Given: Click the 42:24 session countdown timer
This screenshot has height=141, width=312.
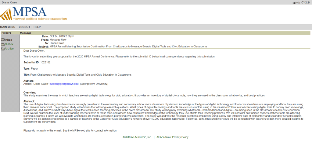Looking at the screenshot, I should [x=307, y=2].
